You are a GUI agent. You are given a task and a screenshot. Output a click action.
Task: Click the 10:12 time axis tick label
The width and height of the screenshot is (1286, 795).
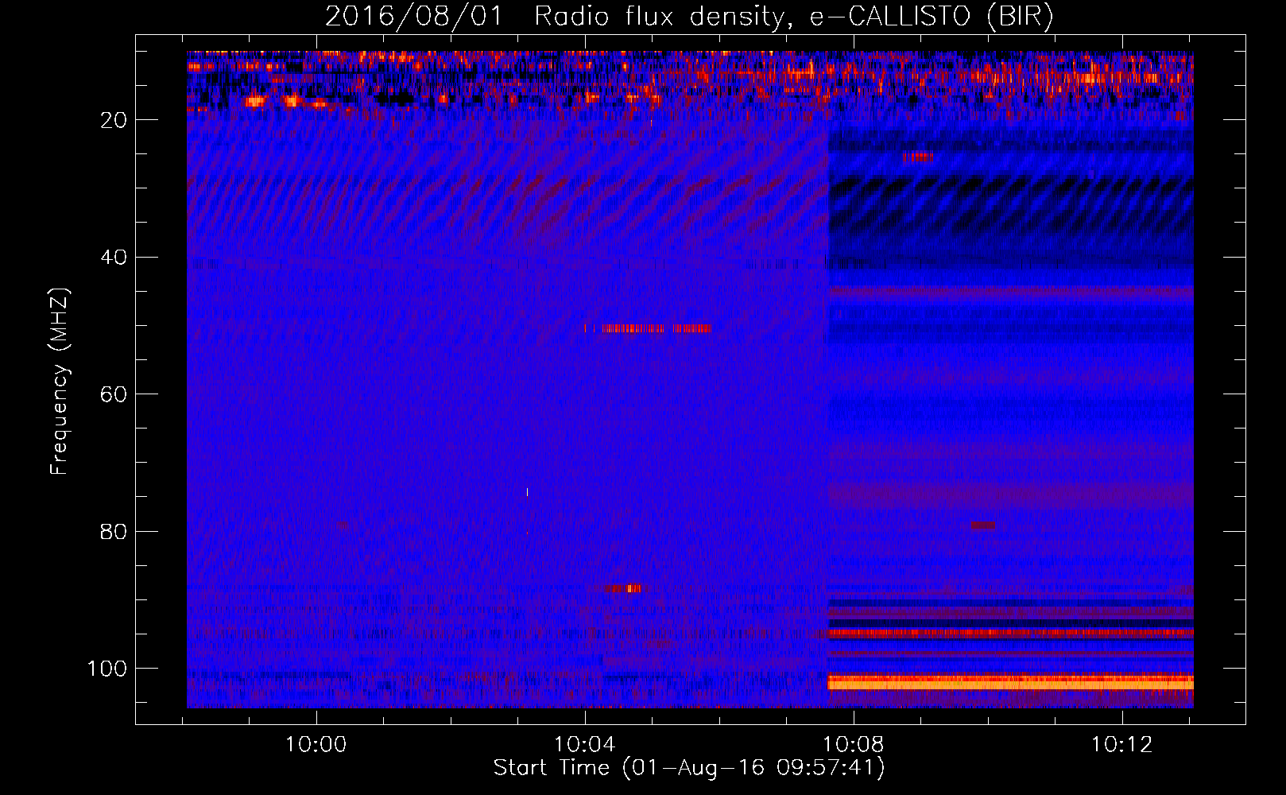1121,745
